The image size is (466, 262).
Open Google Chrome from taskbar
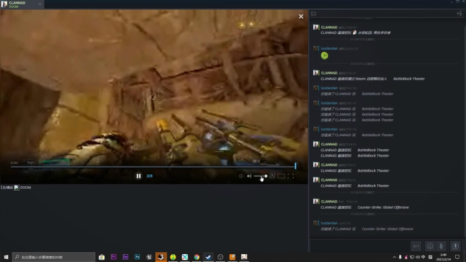pyautogui.click(x=197, y=257)
